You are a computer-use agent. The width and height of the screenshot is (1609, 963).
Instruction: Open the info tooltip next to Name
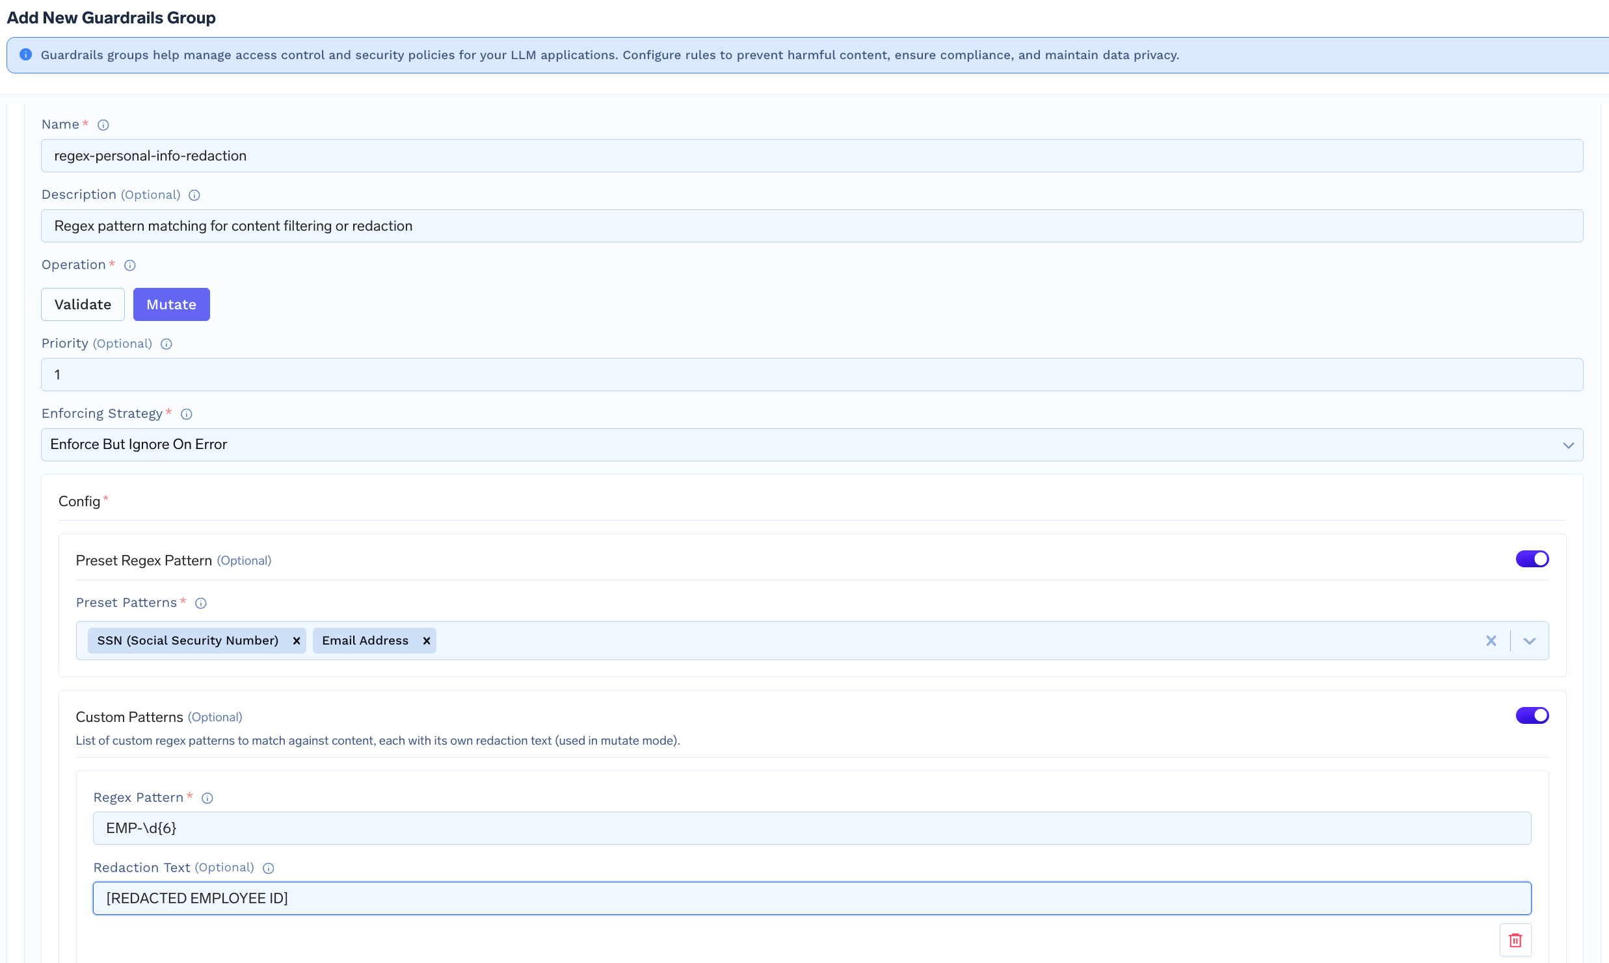point(103,125)
